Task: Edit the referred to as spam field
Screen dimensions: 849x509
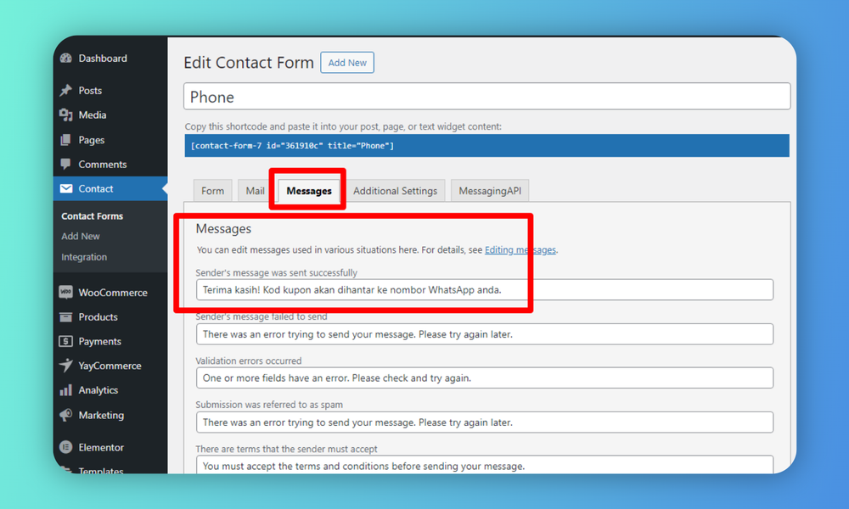Action: 485,422
